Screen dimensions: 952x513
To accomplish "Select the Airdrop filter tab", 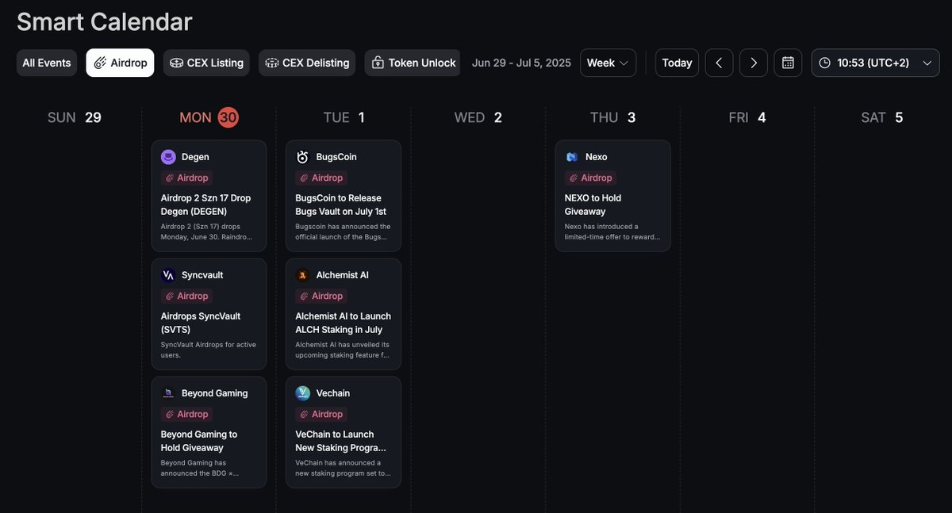I will [121, 63].
